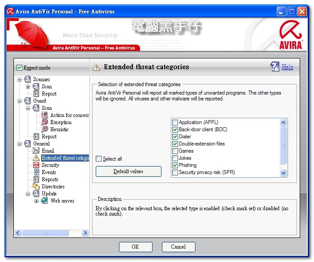Click the Avira icon in title bar
The image size is (314, 262).
pos(10,11)
